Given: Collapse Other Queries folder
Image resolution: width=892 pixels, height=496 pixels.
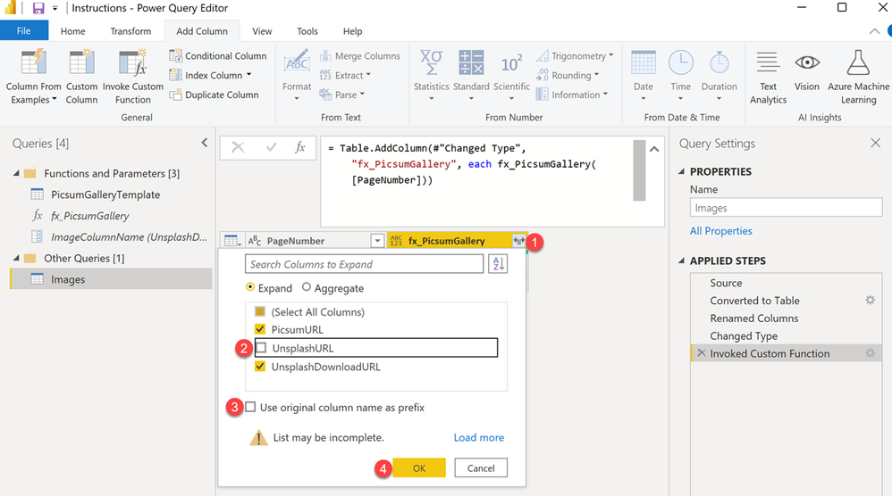Looking at the screenshot, I should pos(16,258).
